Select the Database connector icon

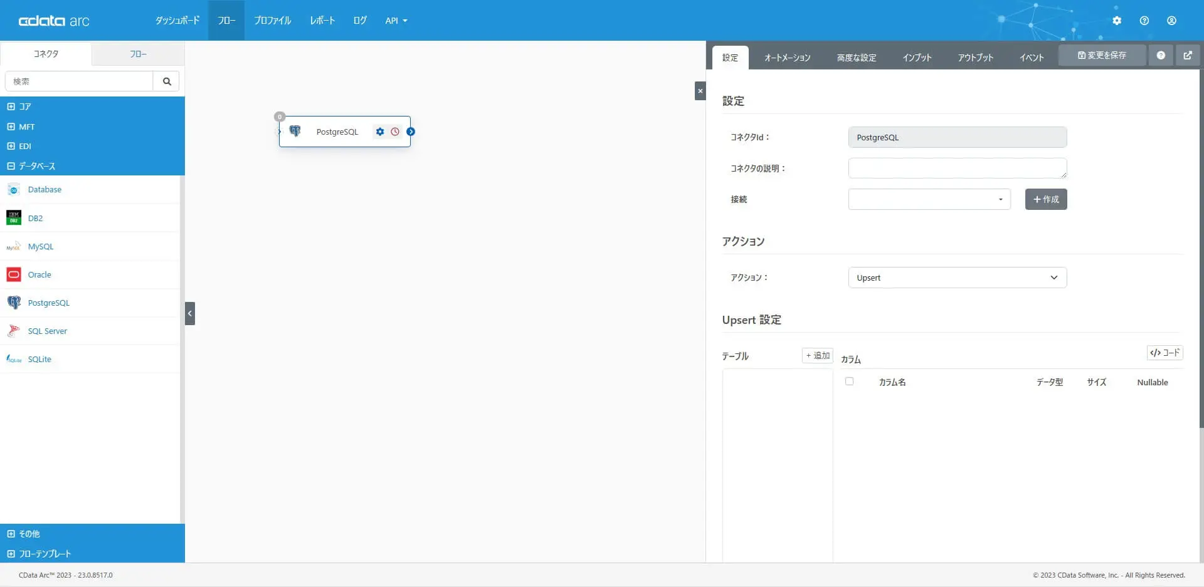coord(14,189)
